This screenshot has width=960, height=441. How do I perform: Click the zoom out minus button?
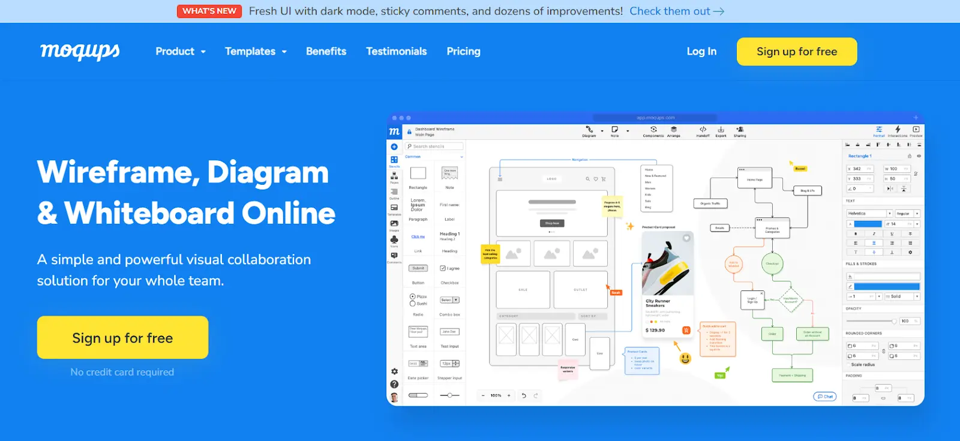(484, 395)
